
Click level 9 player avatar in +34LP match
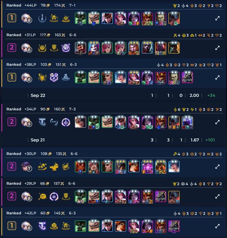[x=26, y=122]
